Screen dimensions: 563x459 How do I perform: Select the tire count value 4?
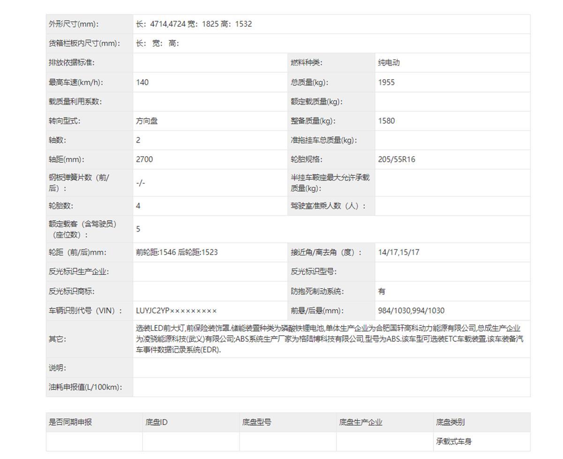(x=138, y=206)
